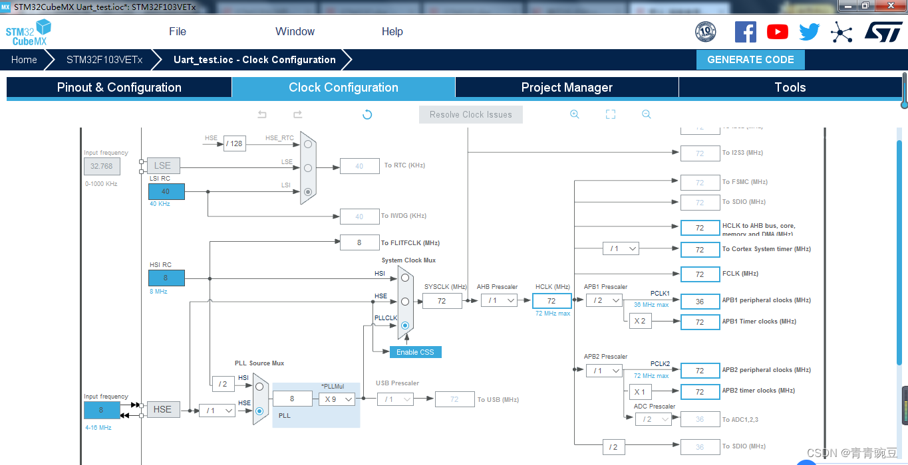The height and width of the screenshot is (465, 908).
Task: Click the reset clock configuration icon
Action: click(367, 114)
